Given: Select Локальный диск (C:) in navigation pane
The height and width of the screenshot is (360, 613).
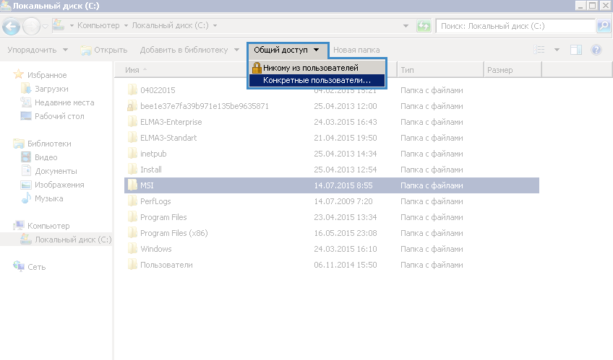Looking at the screenshot, I should click(73, 240).
